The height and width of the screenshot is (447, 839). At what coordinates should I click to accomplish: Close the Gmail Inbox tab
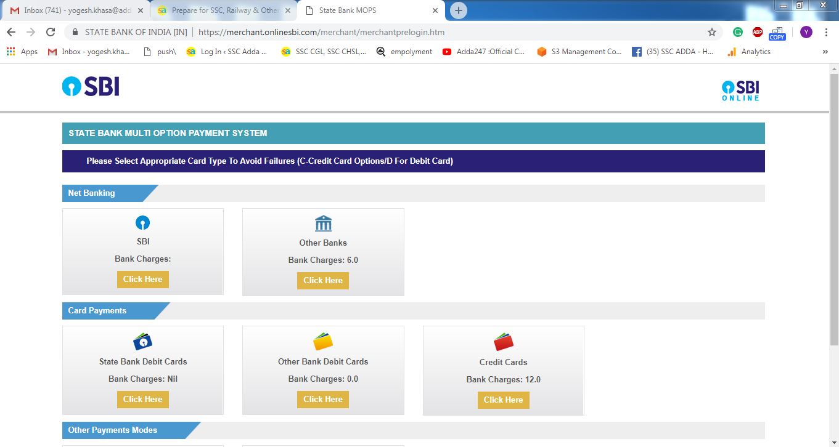140,10
